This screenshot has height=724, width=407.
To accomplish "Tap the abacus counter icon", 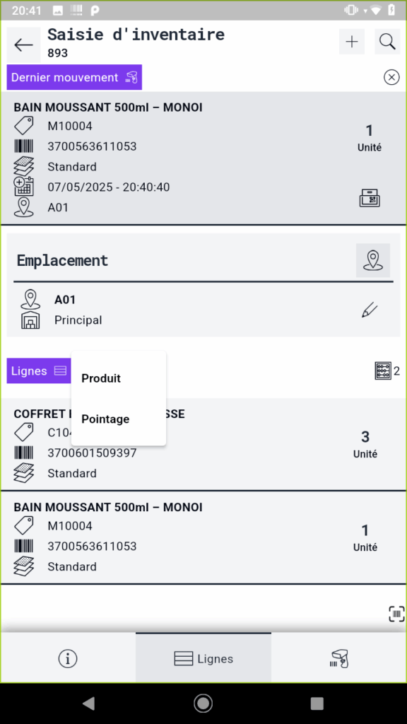I will (x=383, y=370).
